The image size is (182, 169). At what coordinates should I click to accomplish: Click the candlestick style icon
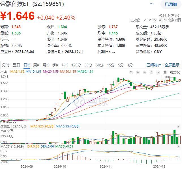point(165,72)
